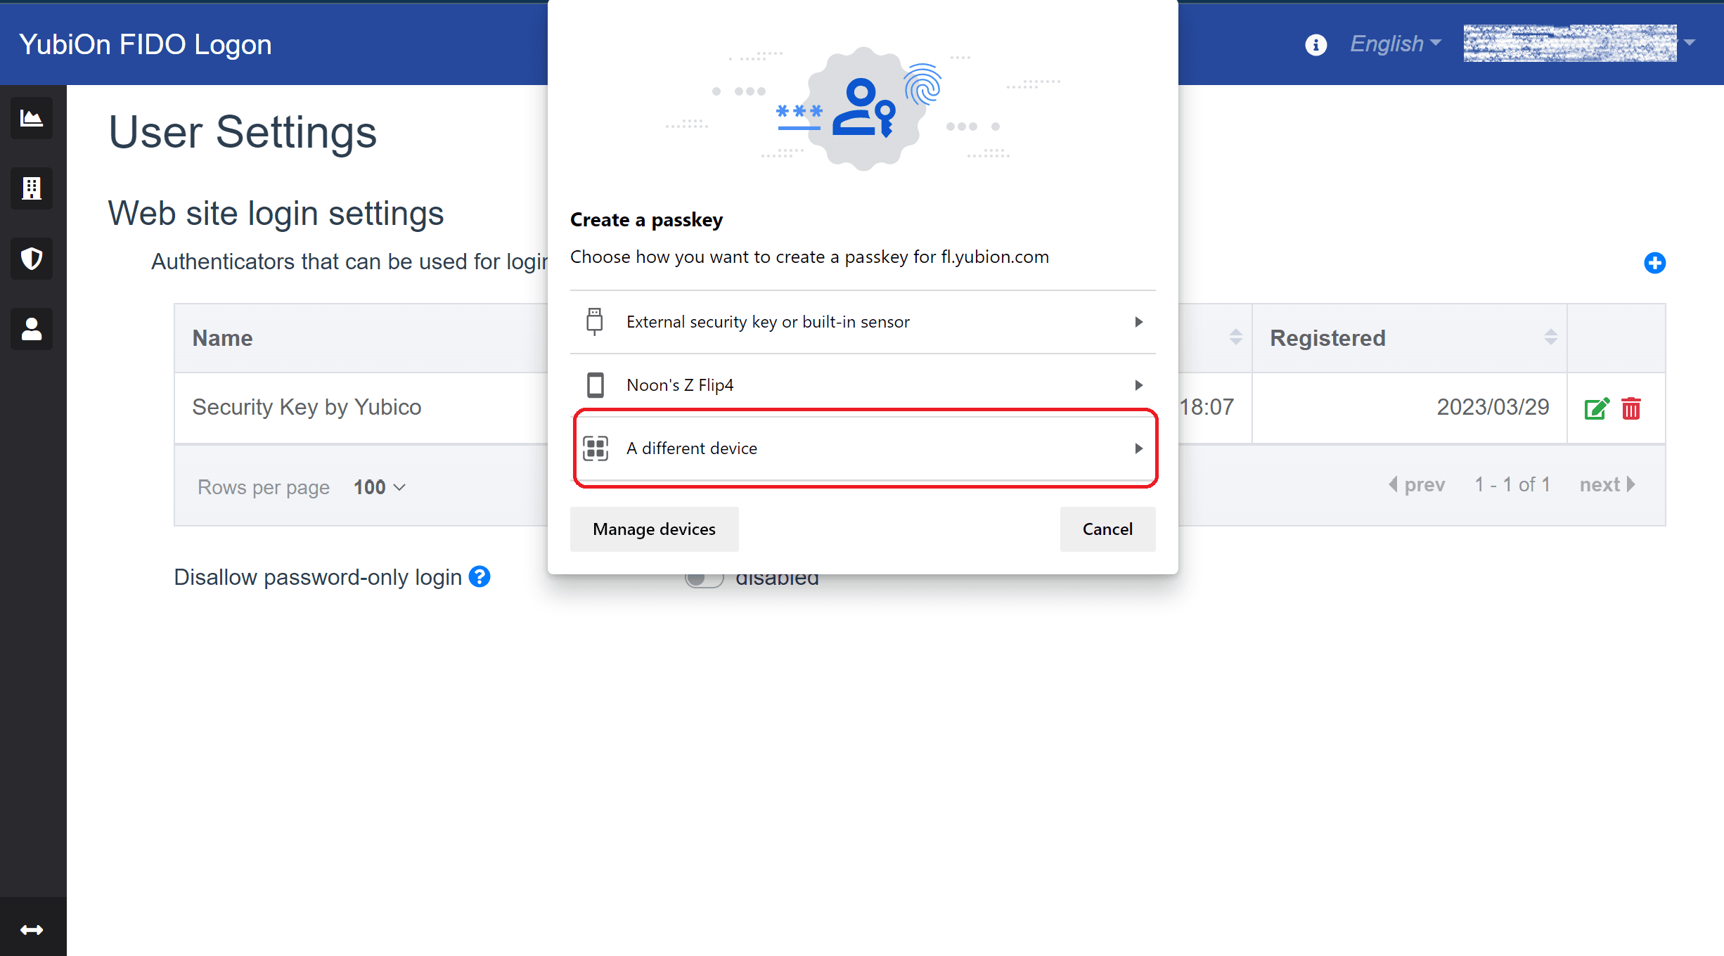The image size is (1724, 956).
Task: Edit the Security Key by Yubico entry
Action: click(x=1597, y=408)
